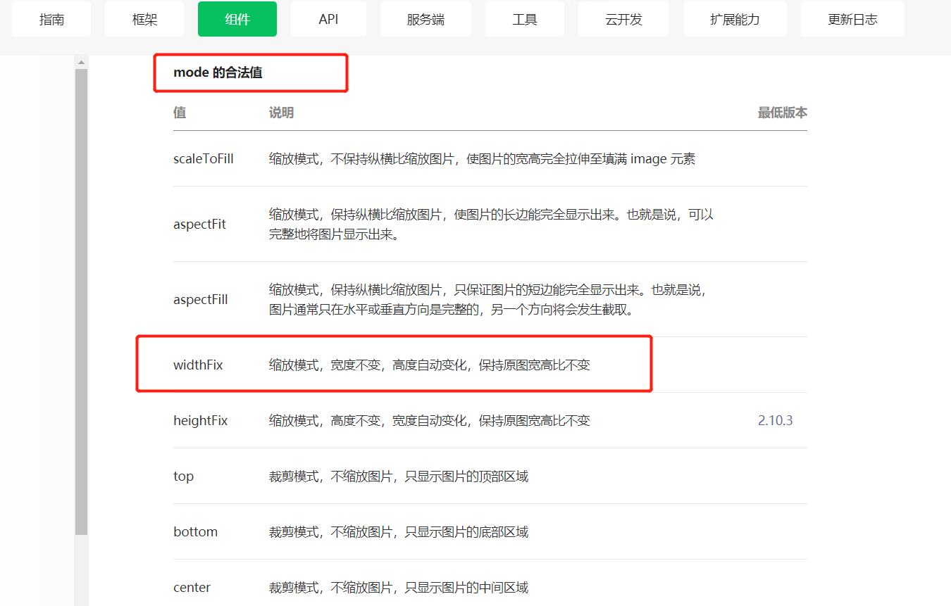Click the 'top' mode value cell
This screenshot has width=951, height=606.
(x=183, y=476)
